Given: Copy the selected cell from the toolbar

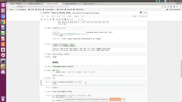Looking at the screenshot, I should (x=51, y=19).
